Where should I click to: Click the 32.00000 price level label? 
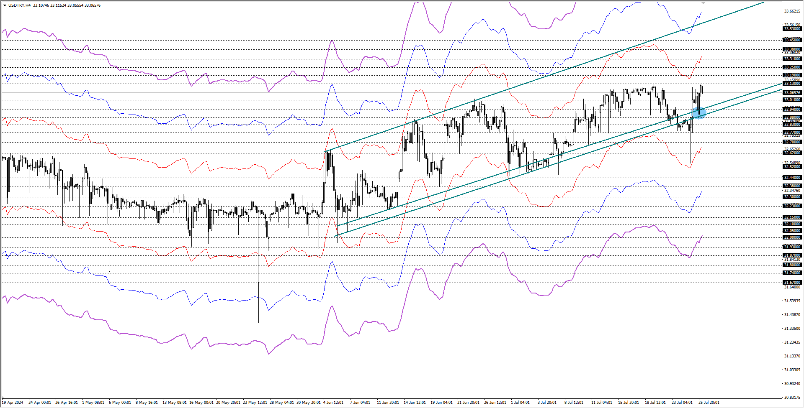792,237
